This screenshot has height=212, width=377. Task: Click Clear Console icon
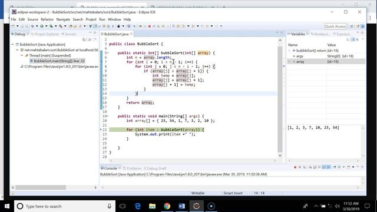[x=310, y=167]
